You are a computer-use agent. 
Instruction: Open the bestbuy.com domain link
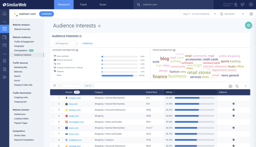(75, 110)
